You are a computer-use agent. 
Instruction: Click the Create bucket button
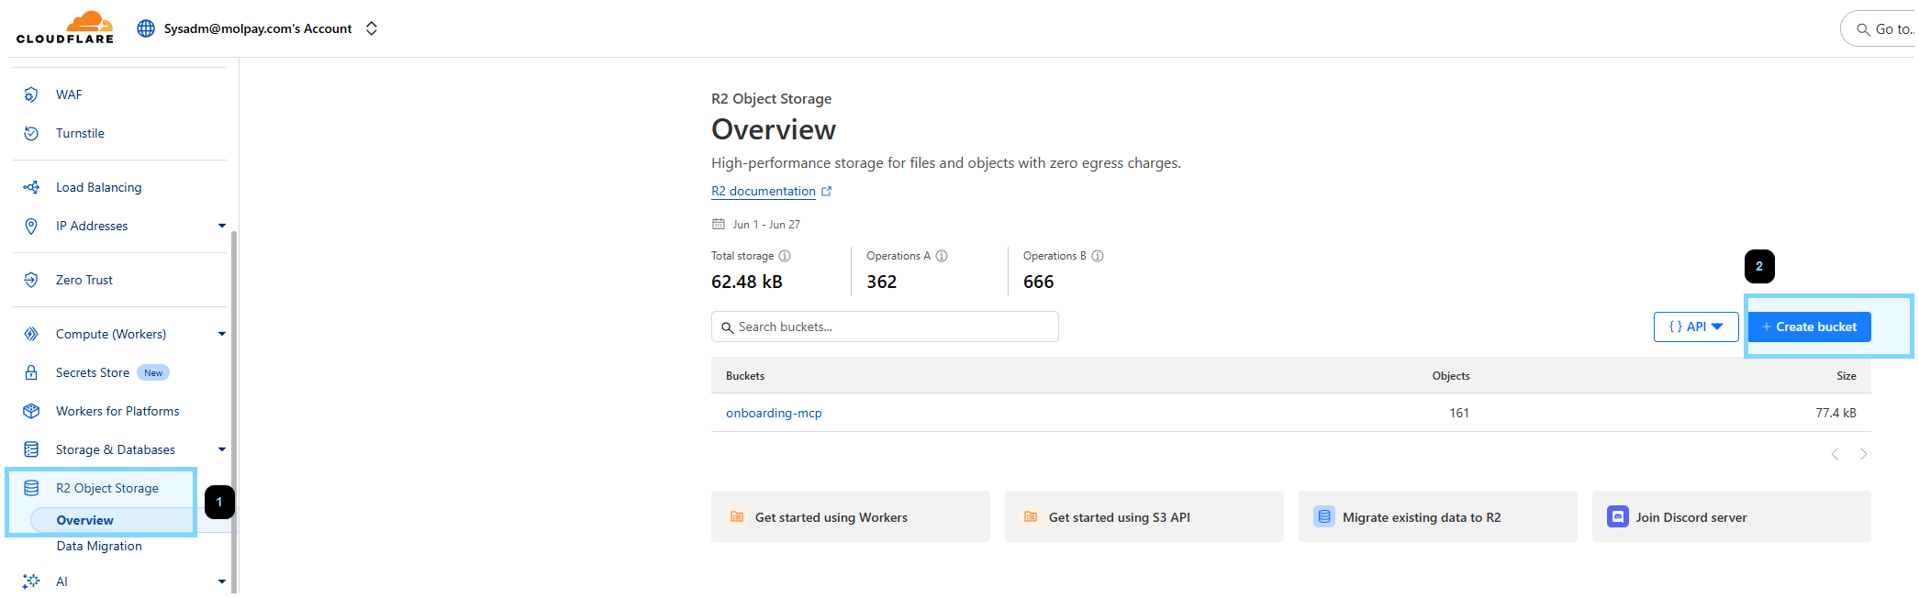(1809, 327)
